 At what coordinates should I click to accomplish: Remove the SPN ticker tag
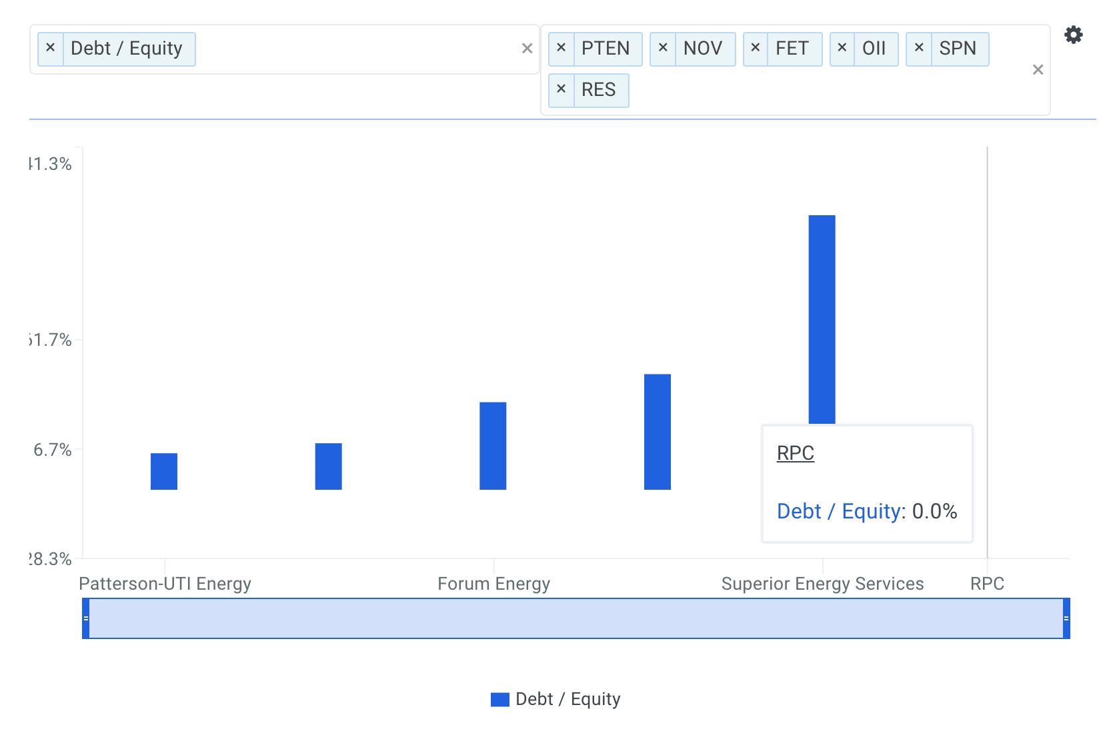[x=919, y=49]
